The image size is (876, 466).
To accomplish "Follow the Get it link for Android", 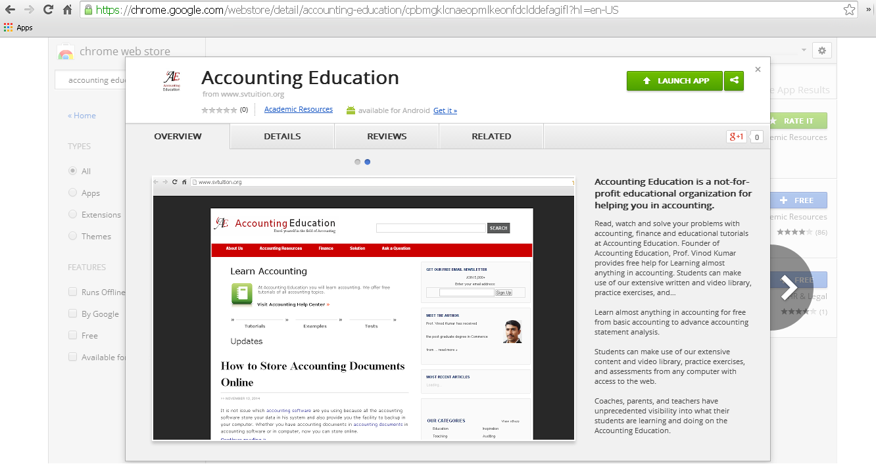I will coord(445,110).
